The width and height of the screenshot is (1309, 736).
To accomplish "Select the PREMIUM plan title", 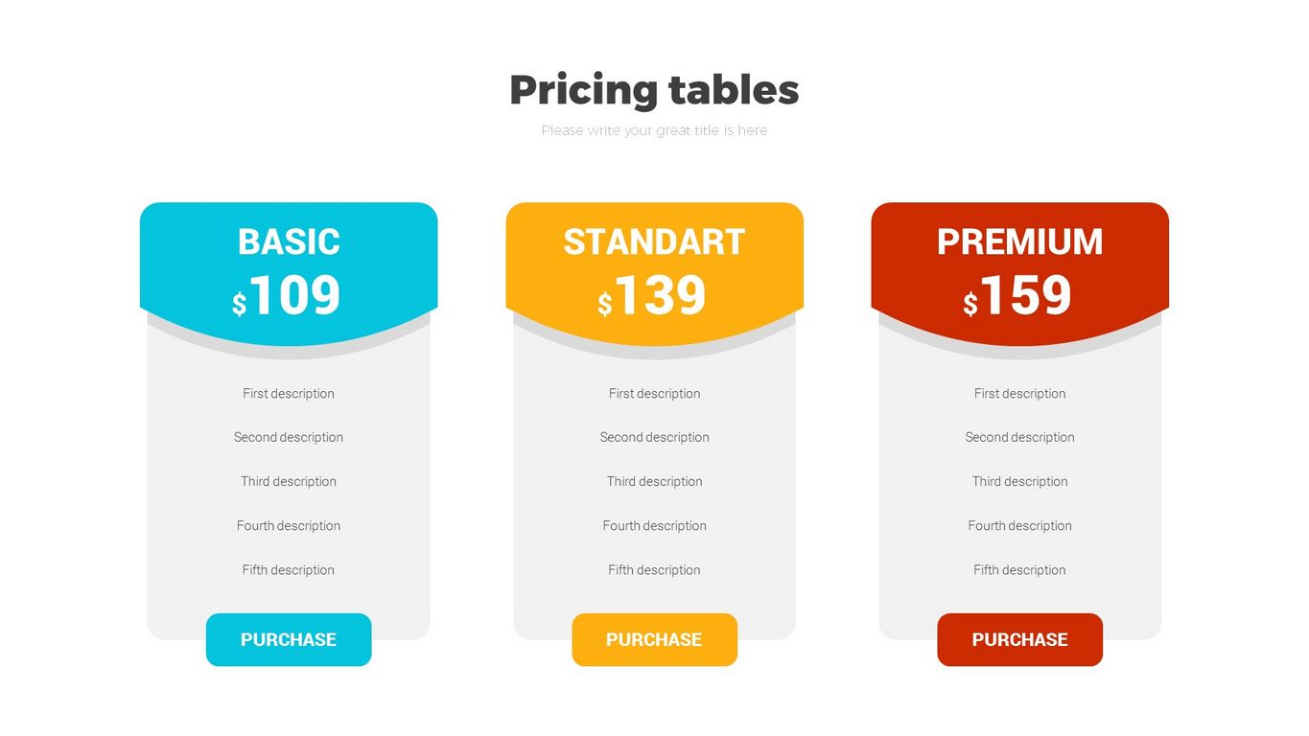I will pyautogui.click(x=1019, y=241).
